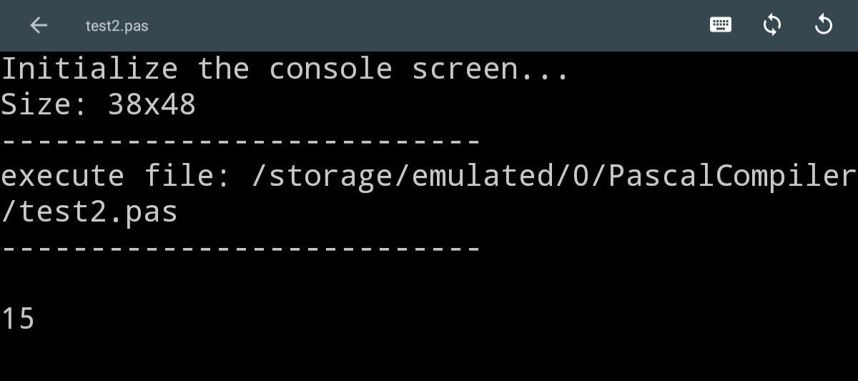
Task: Click the second dashed separator line
Action: [240, 248]
